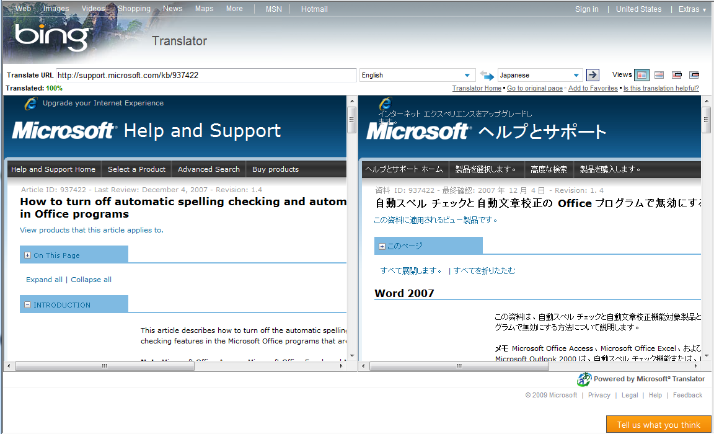This screenshot has height=434, width=714.
Task: Open Advanced Search in the support menu
Action: (208, 169)
